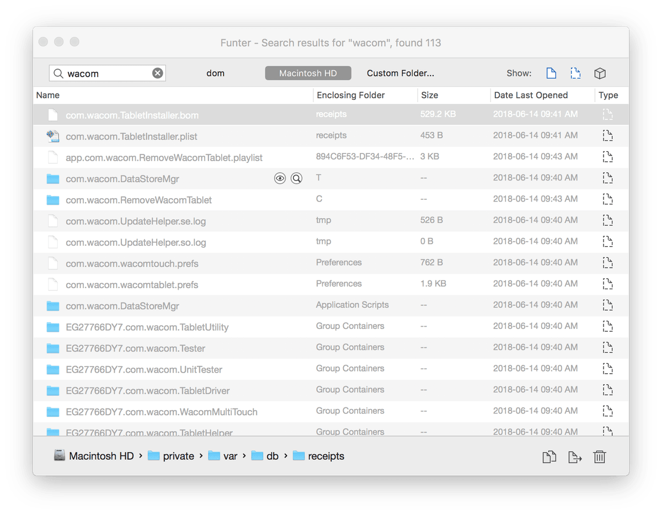Screen dimensions: 662x515
Task: Click the 762 B size cell
Action: 431,263
